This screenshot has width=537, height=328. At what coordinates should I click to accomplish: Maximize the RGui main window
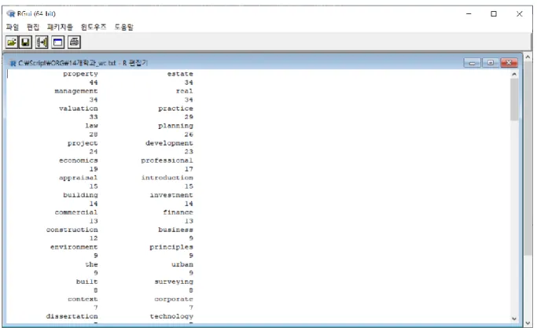point(494,13)
